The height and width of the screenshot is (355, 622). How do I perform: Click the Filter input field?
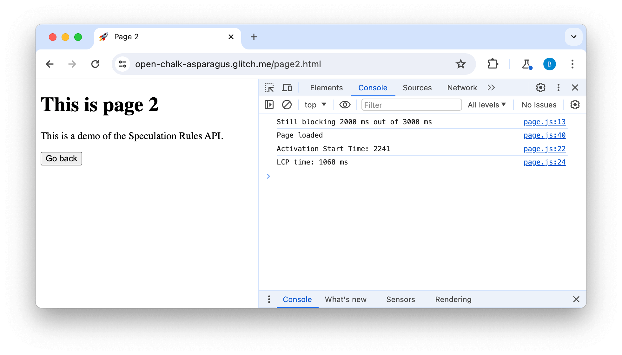411,105
